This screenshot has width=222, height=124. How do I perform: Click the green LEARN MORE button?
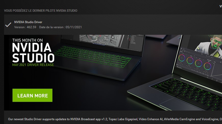32,95
